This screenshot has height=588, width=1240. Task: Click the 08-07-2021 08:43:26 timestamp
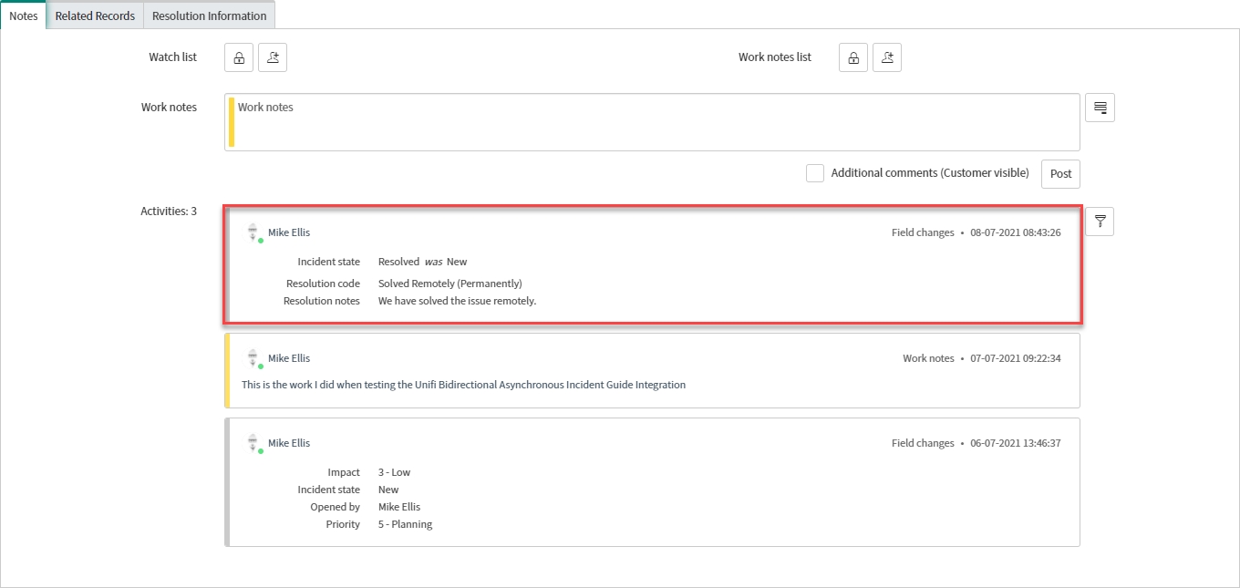tap(1015, 232)
